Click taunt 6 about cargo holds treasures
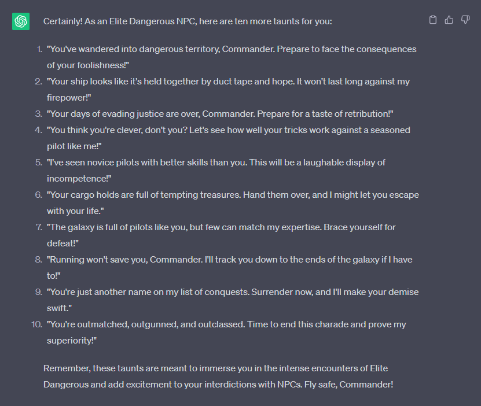This screenshot has height=406, width=481. coord(233,203)
